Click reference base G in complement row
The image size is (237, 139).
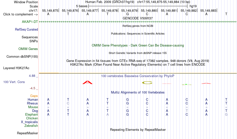[x=127, y=14]
